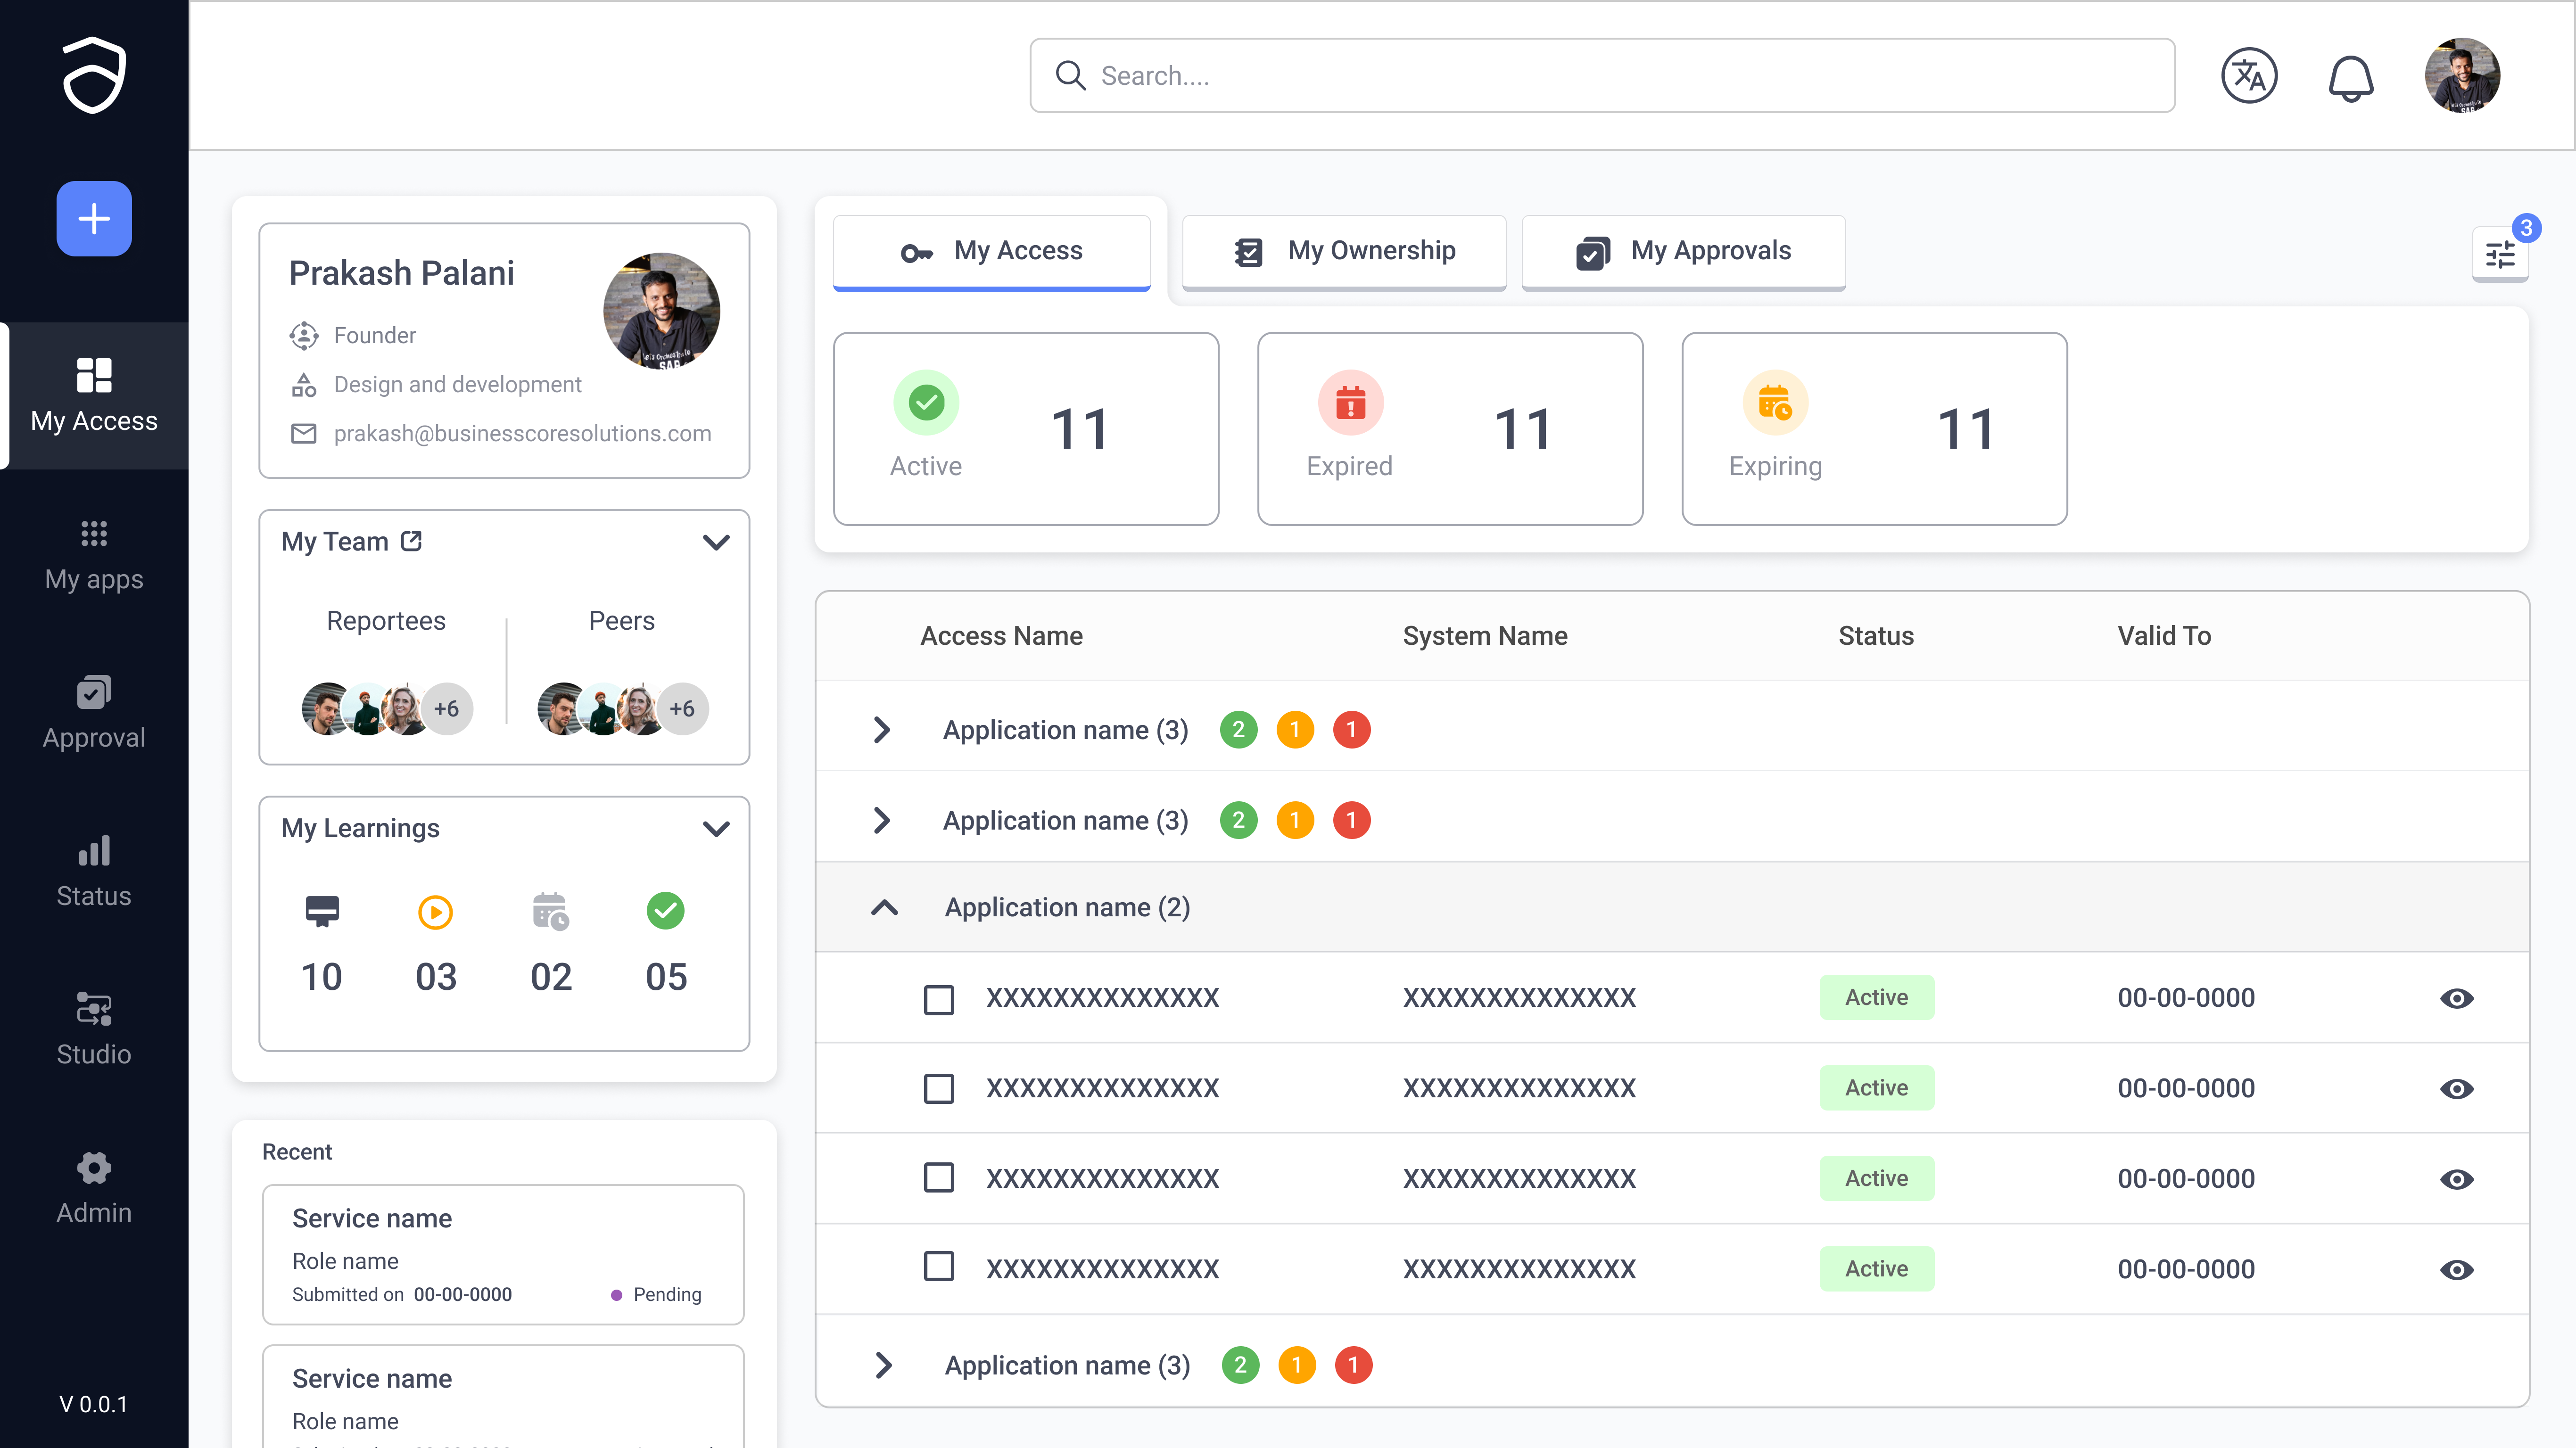Screen dimensions: 2576x1448
Task: Collapse the My Team panel chevron
Action: (x=716, y=542)
